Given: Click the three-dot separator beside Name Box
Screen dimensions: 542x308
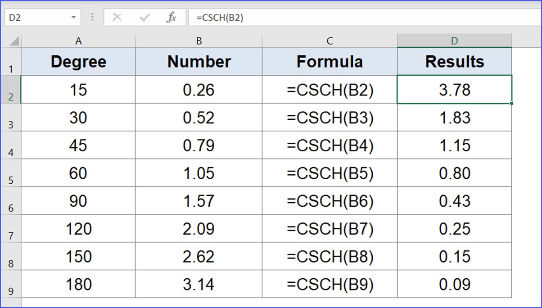Looking at the screenshot, I should 92,17.
